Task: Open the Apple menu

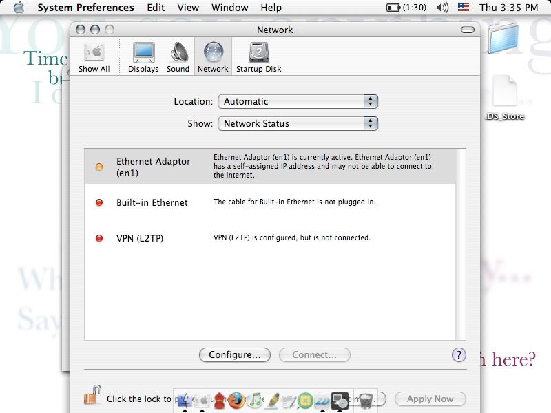Action: point(19,8)
